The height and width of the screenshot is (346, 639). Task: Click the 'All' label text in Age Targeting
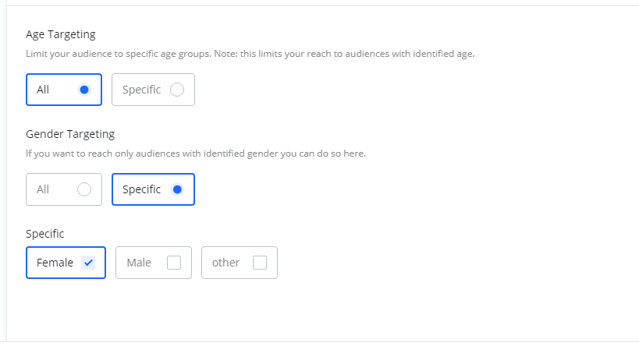43,90
